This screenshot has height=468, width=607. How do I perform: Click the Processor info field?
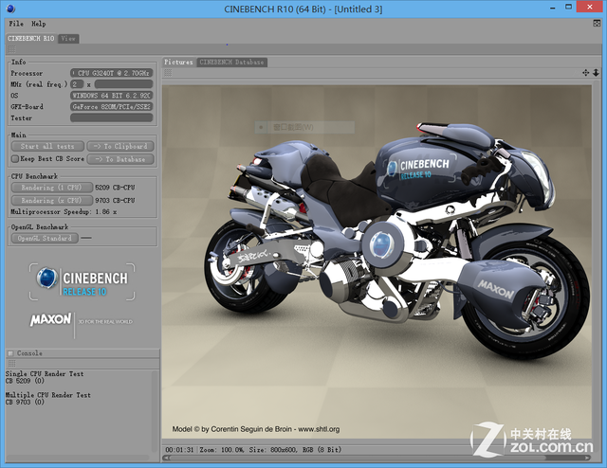click(112, 73)
